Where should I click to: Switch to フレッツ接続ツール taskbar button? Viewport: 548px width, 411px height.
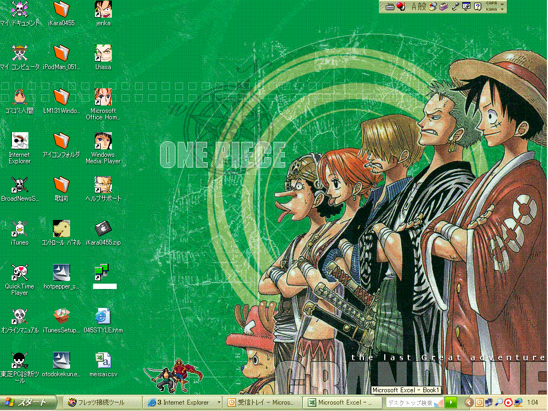point(102,402)
